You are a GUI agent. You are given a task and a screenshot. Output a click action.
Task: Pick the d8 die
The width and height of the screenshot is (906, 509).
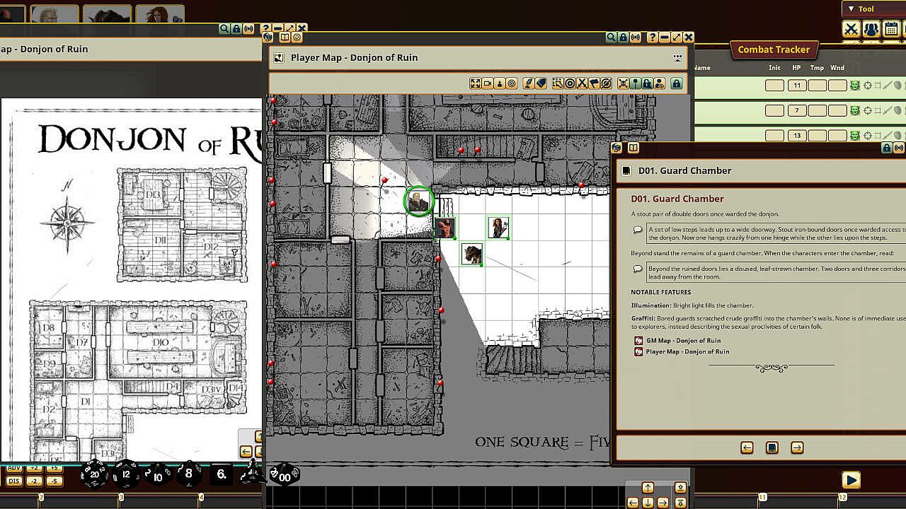[x=189, y=474]
